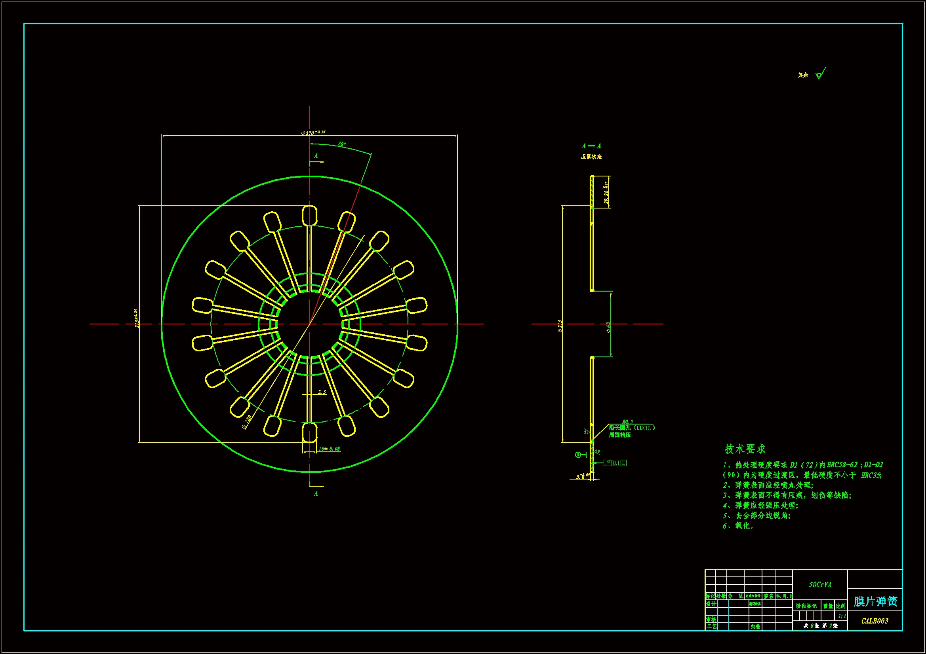Select the 30° angle dimension
Image resolution: width=926 pixels, height=654 pixels.
pyautogui.click(x=341, y=144)
